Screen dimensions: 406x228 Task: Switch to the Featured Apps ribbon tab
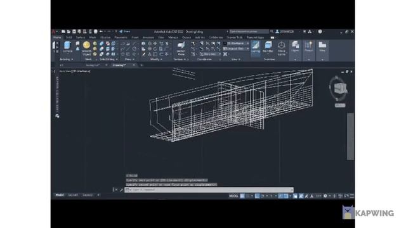tap(255, 37)
